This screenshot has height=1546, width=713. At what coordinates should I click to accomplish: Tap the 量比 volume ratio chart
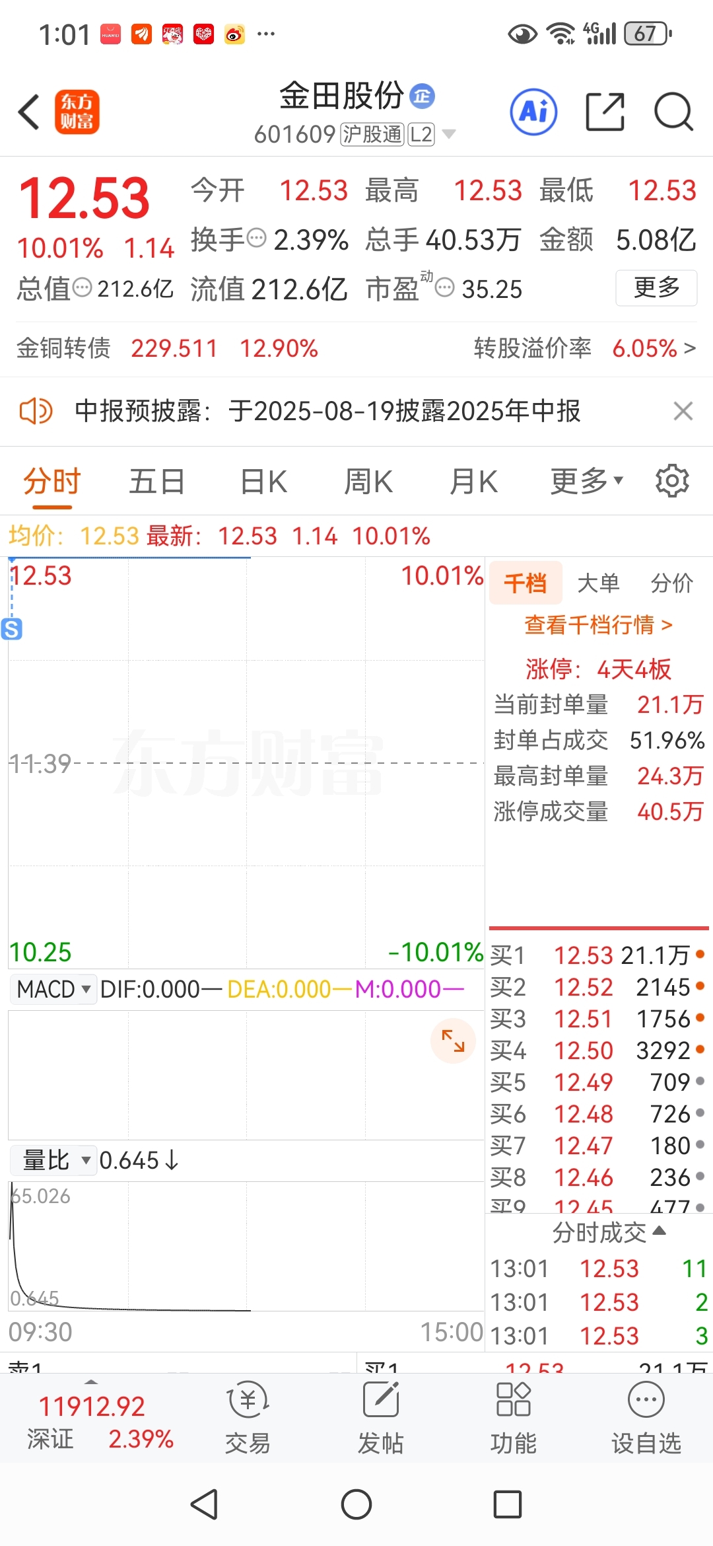(x=246, y=1246)
